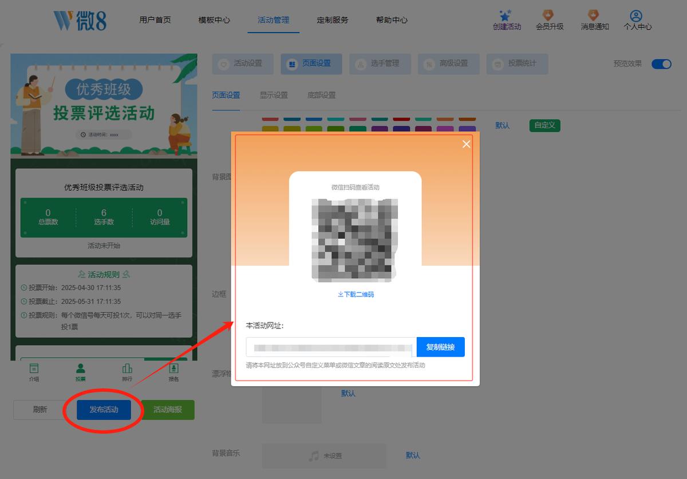
Task: Switch to the 选手管理 tab
Action: pos(380,64)
